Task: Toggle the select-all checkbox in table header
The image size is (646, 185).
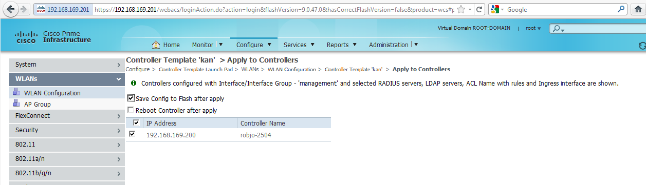Action: (136, 123)
